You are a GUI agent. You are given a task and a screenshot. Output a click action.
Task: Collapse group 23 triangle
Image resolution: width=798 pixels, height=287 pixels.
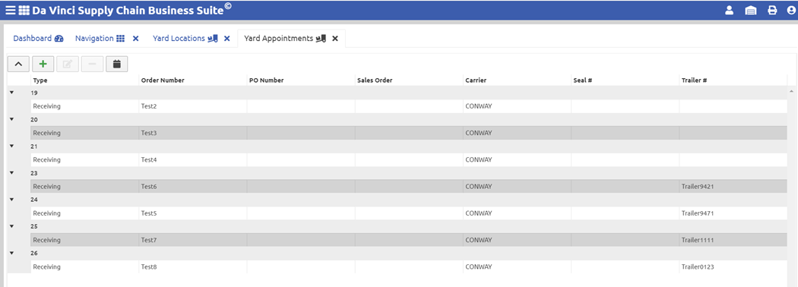point(11,173)
